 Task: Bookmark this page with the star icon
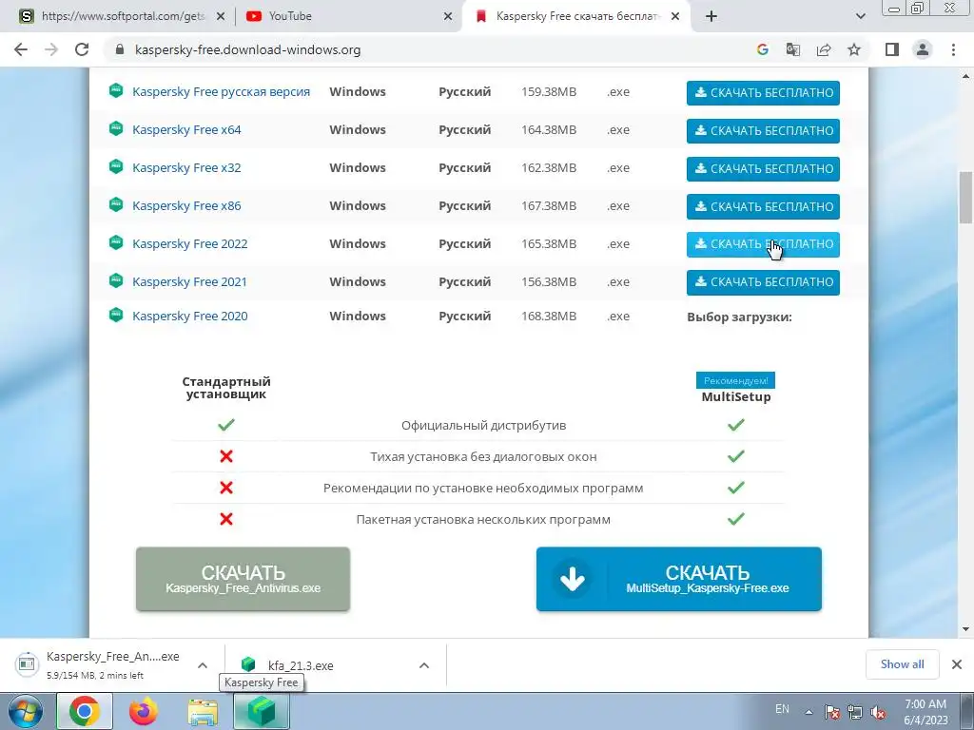[854, 49]
